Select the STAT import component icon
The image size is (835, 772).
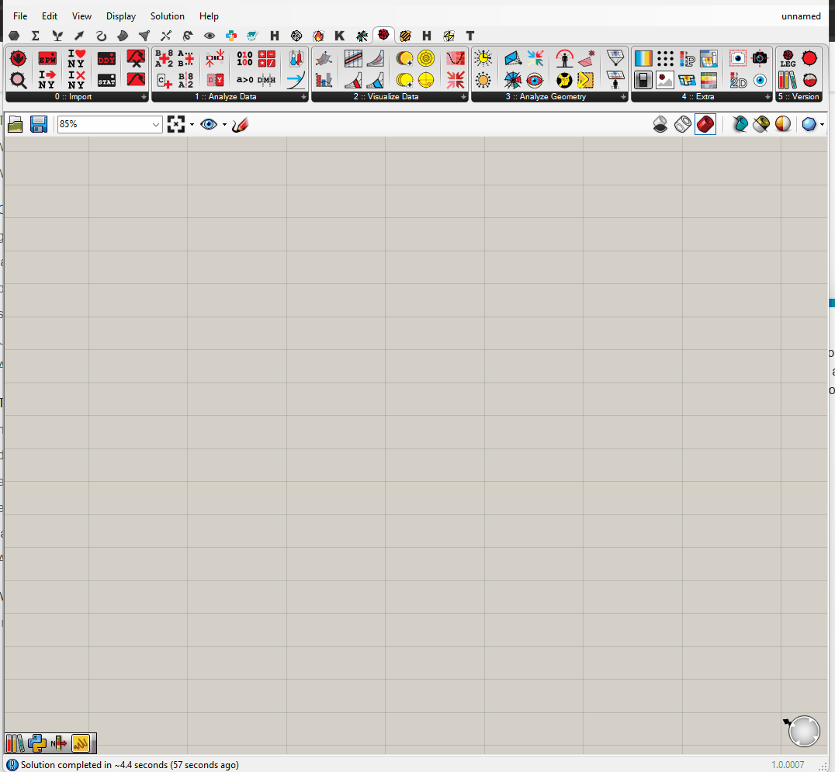106,80
